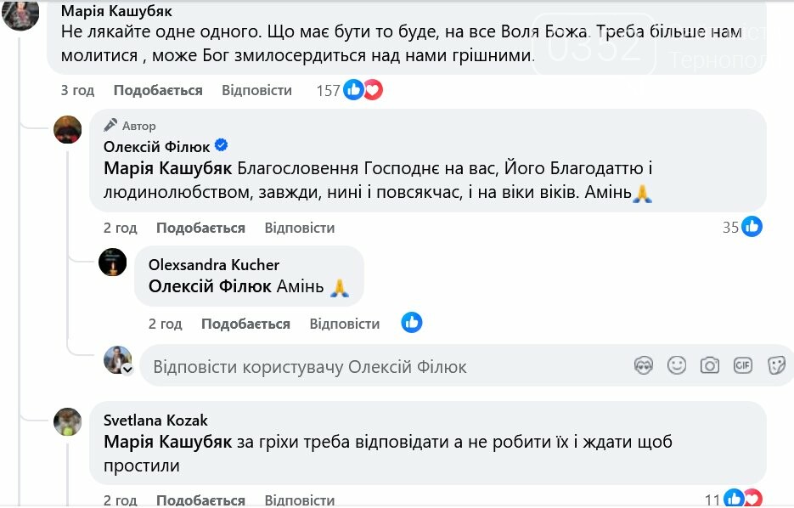Image resolution: width=794 pixels, height=508 pixels.
Task: Type in the reply field to Олексій Філюк
Action: click(382, 367)
